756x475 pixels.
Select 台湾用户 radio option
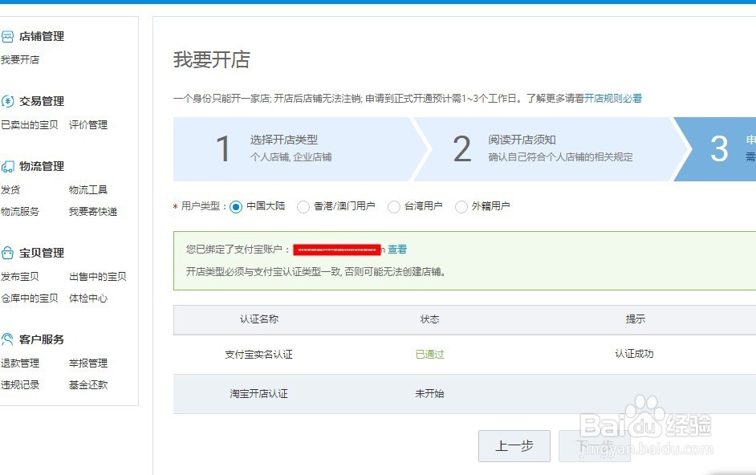(394, 207)
